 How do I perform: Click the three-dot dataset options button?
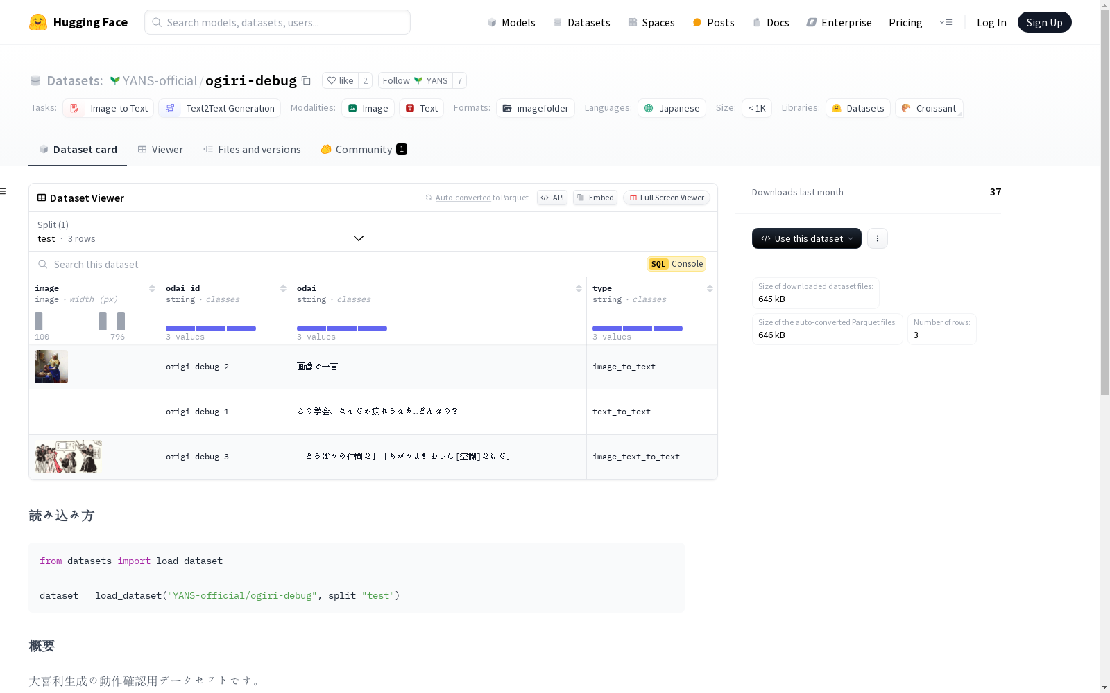click(x=878, y=238)
